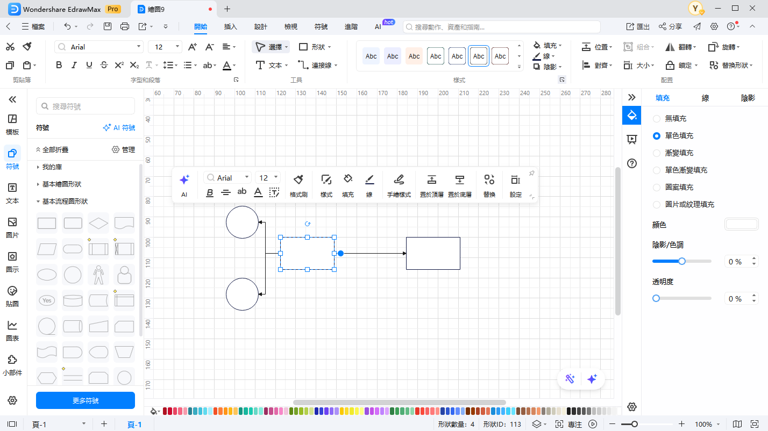Click the scissors Cut icon
This screenshot has width=768, height=431.
[10, 47]
